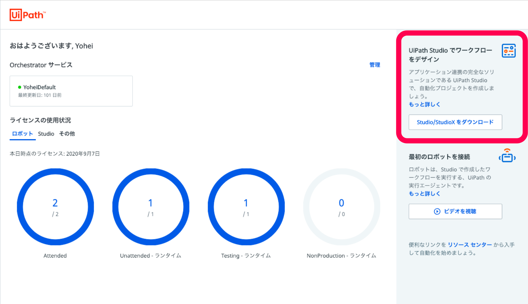This screenshot has height=304, width=528.
Task: Click the green status dot of YoheiDefault
Action: 20,87
